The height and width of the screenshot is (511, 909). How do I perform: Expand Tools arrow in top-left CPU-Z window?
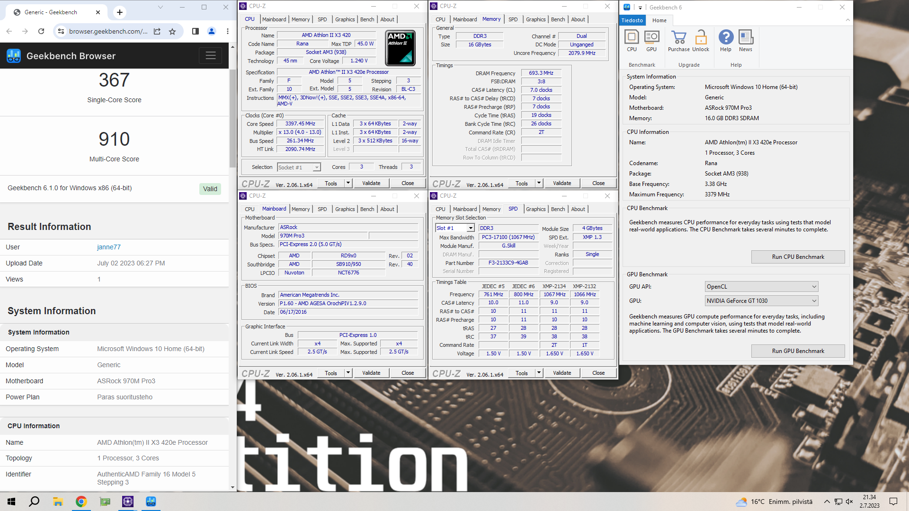coord(348,183)
